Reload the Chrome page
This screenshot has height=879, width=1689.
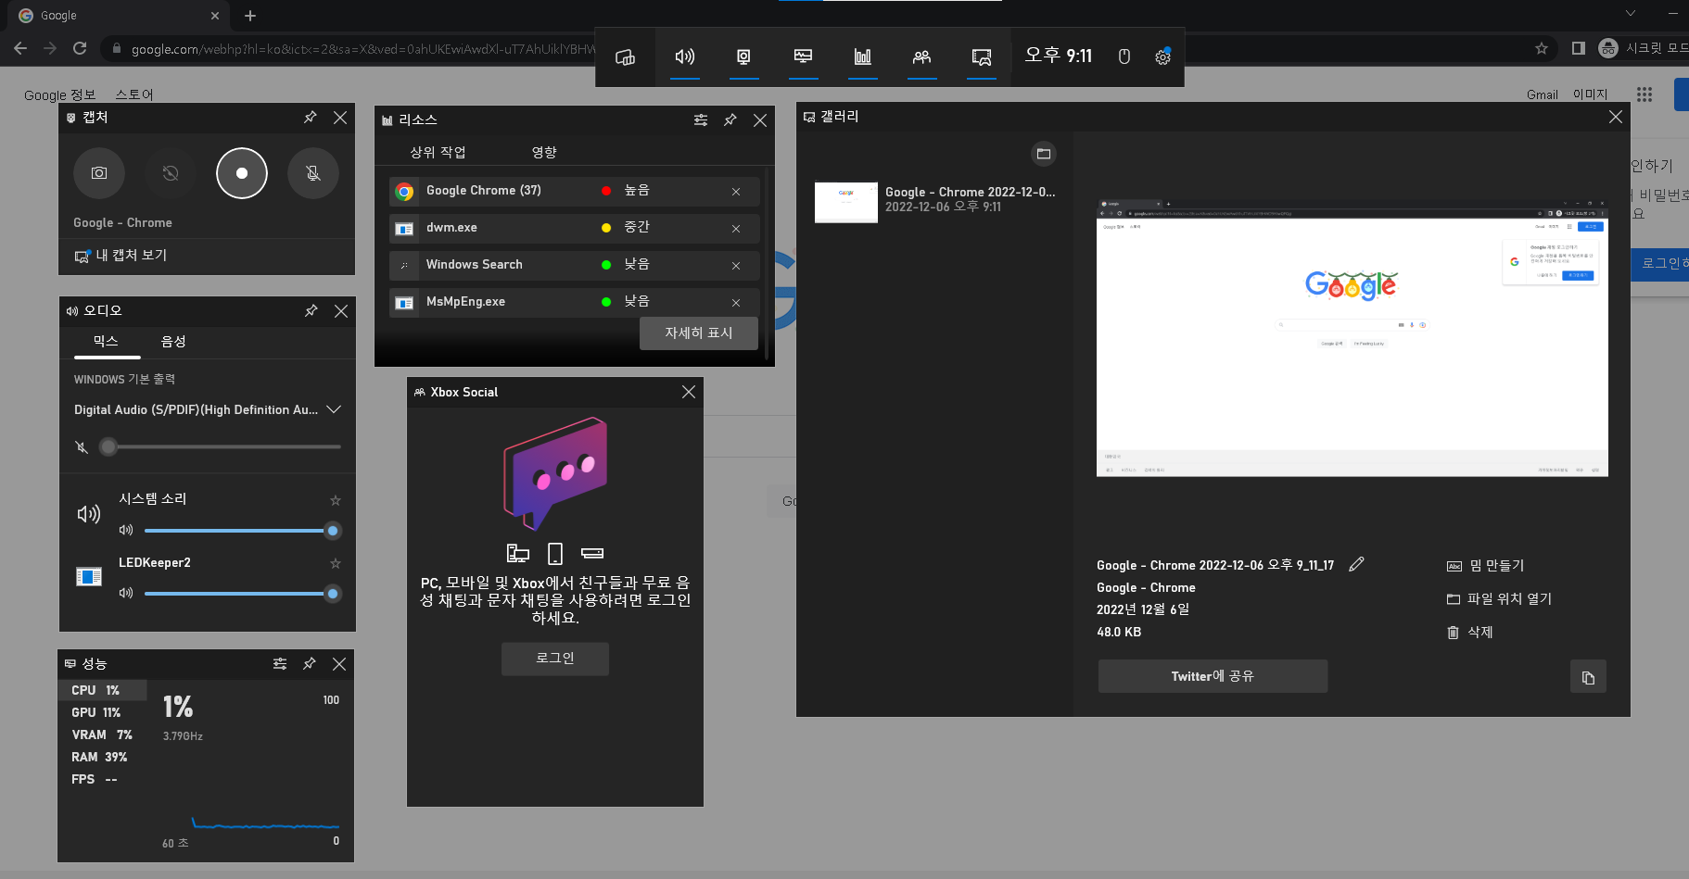(x=80, y=48)
